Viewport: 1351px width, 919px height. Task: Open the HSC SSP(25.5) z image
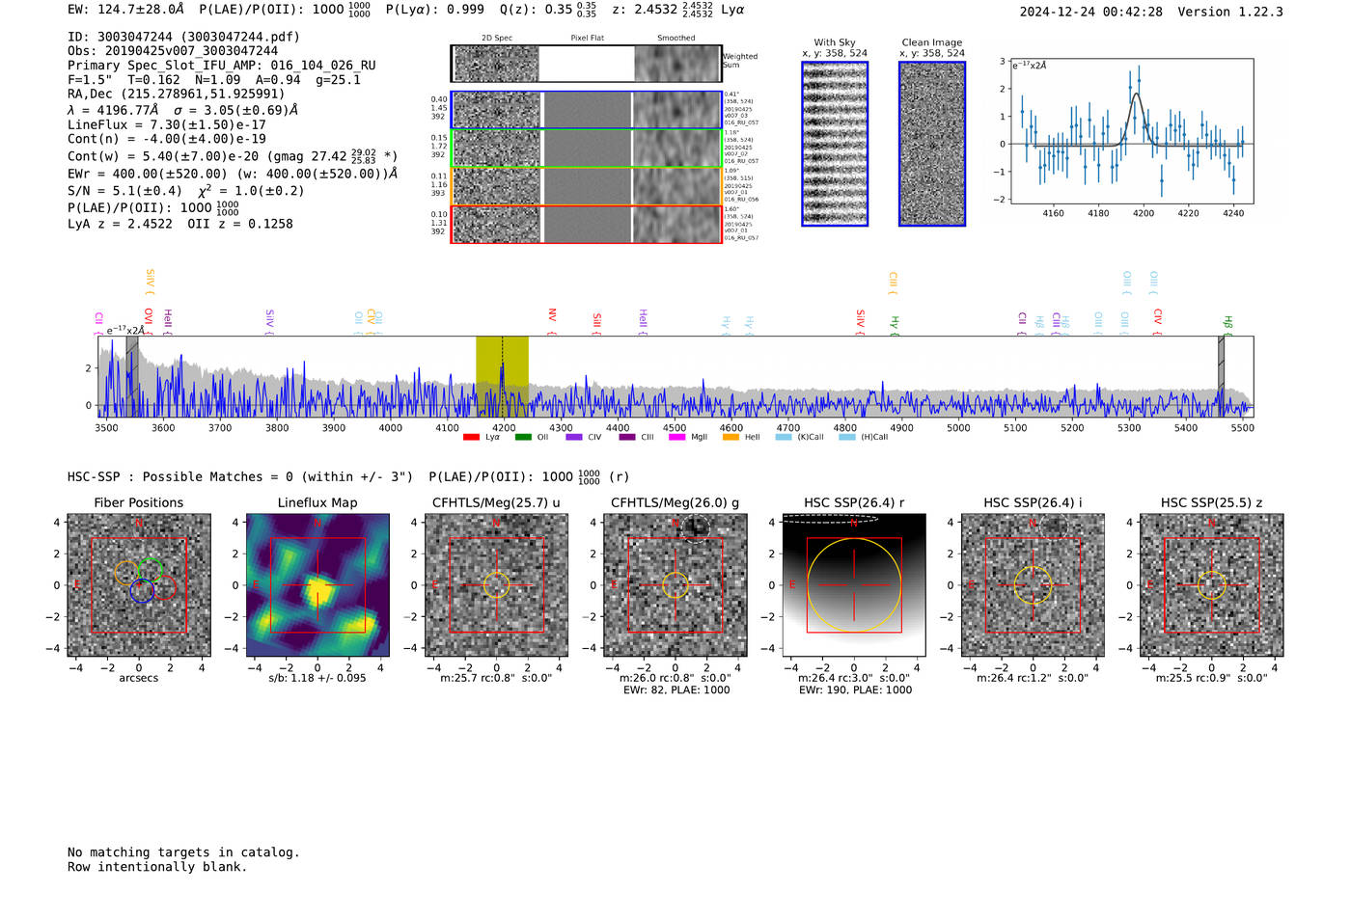click(x=1212, y=585)
